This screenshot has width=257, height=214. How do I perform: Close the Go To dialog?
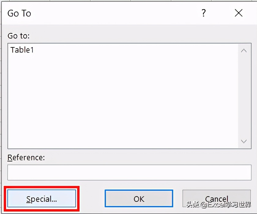point(238,13)
